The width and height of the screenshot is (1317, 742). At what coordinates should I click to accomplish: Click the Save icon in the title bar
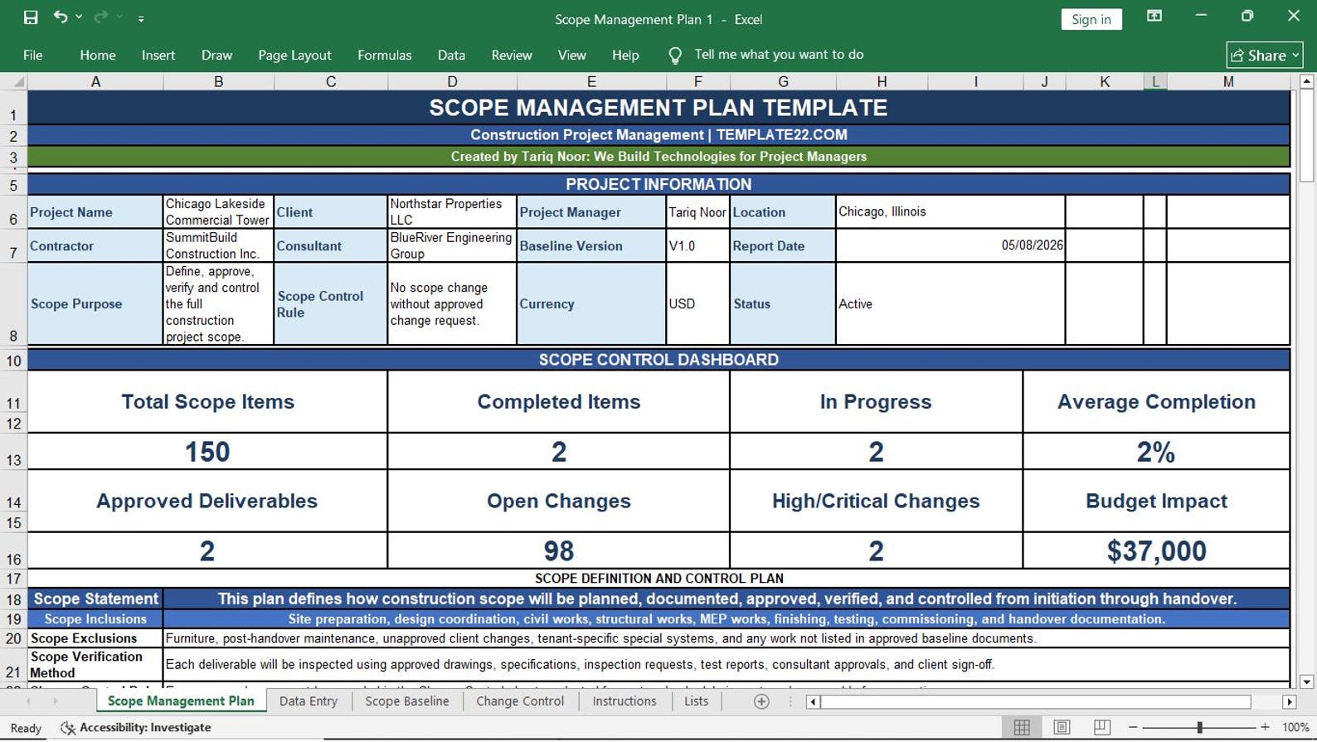[x=31, y=17]
